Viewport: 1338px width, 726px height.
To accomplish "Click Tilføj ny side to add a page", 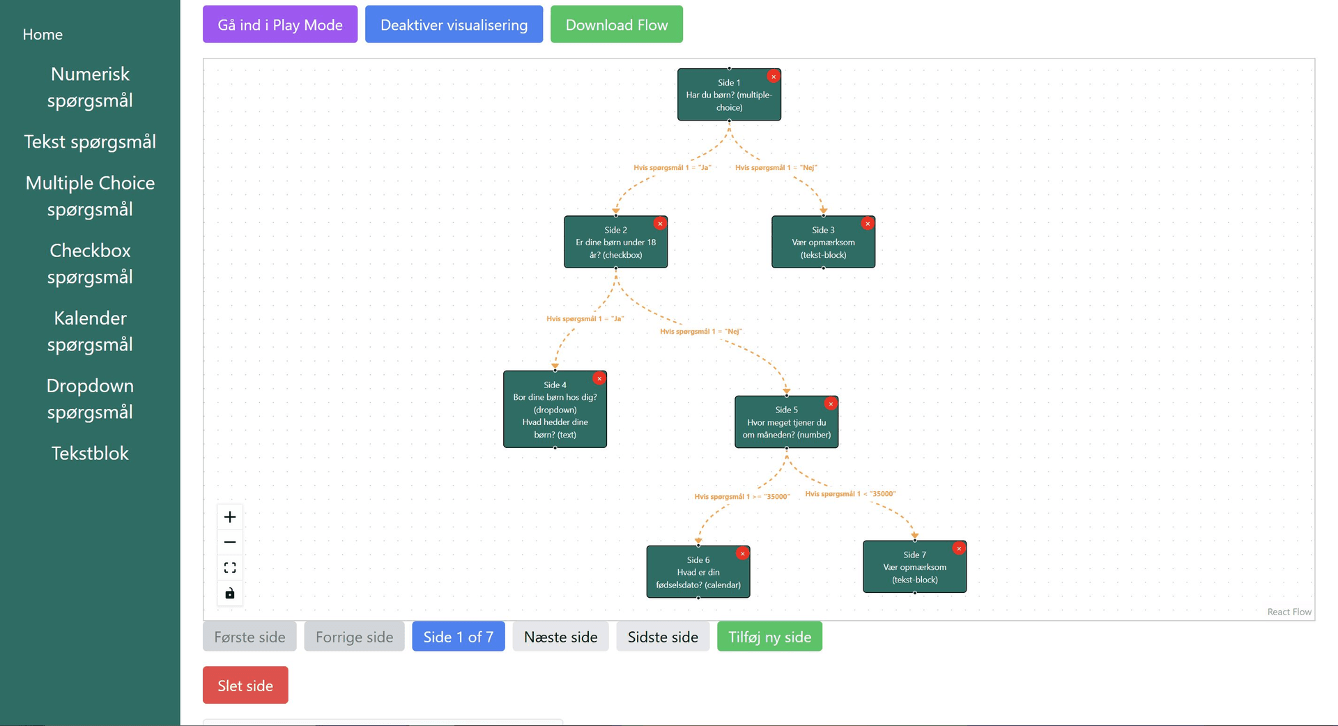I will 769,636.
